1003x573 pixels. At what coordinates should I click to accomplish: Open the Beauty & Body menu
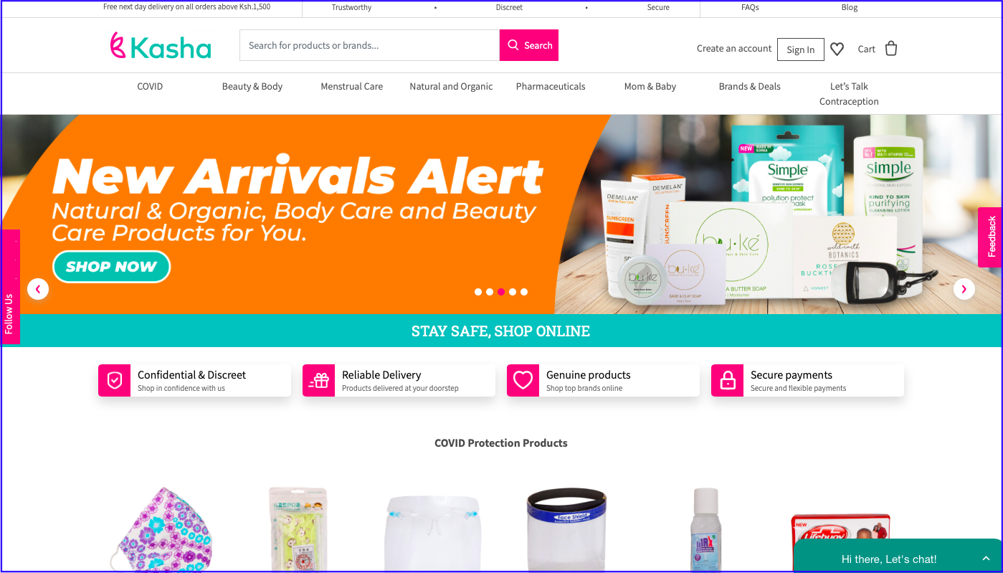[252, 86]
